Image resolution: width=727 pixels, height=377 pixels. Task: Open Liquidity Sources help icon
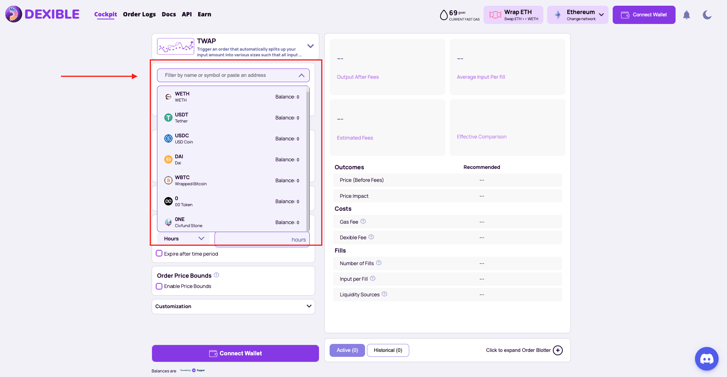[x=384, y=294]
